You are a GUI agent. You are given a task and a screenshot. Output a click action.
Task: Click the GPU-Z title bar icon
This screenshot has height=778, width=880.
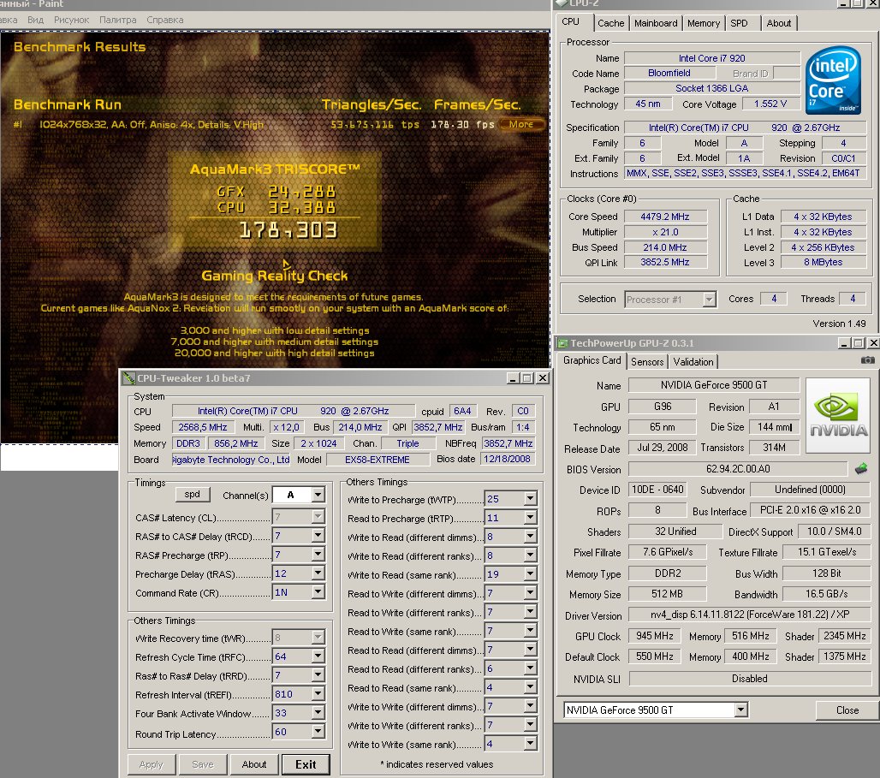pos(562,343)
